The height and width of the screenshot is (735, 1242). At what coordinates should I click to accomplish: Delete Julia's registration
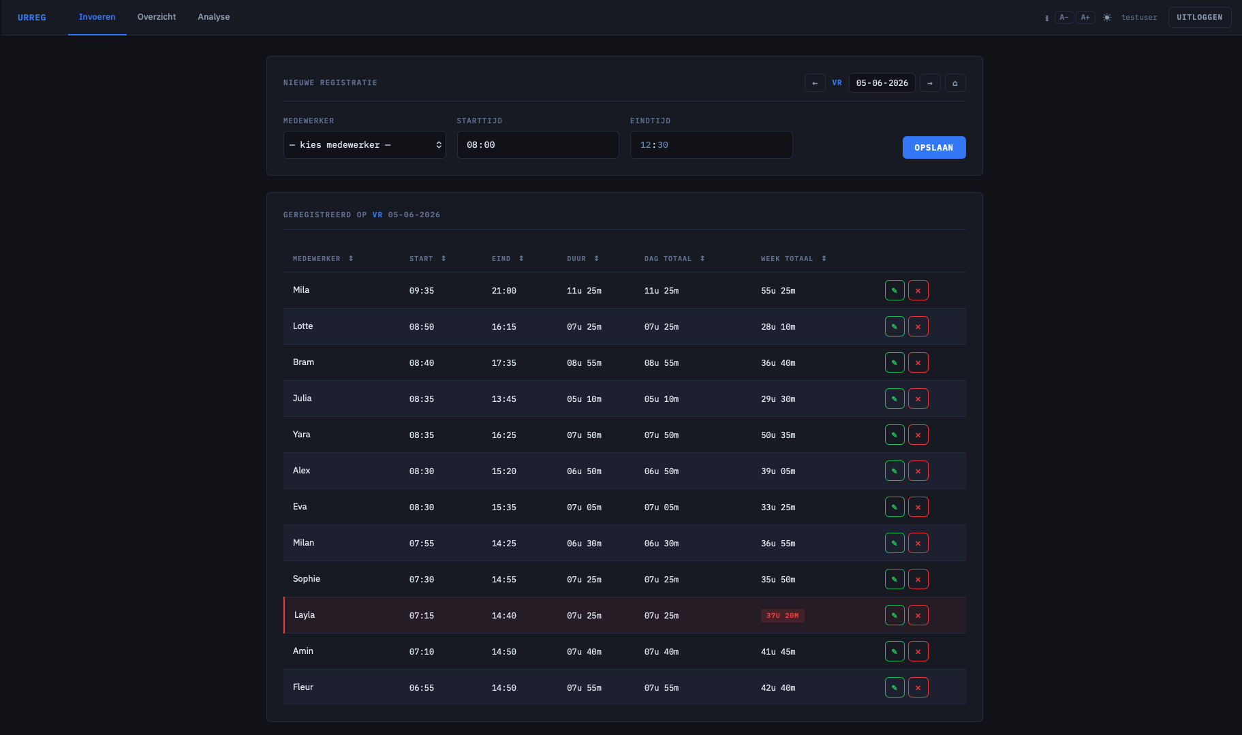point(918,398)
